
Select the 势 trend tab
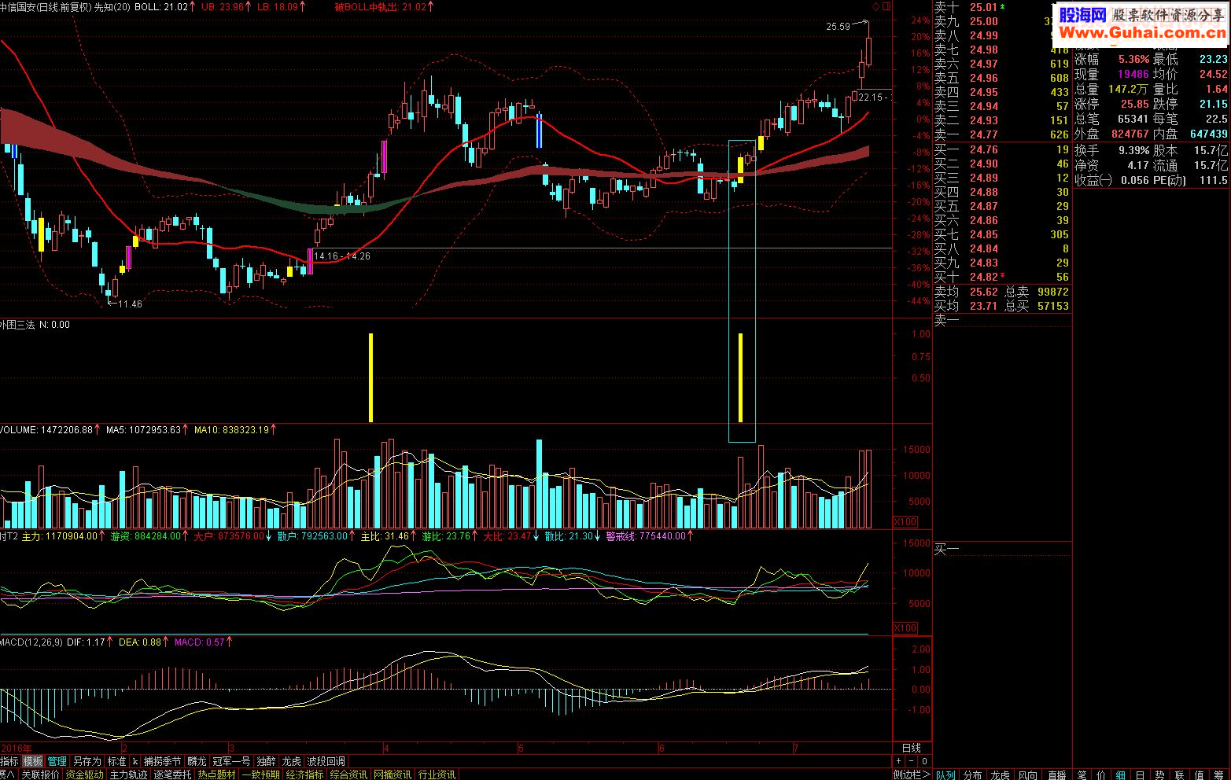pyautogui.click(x=1159, y=774)
